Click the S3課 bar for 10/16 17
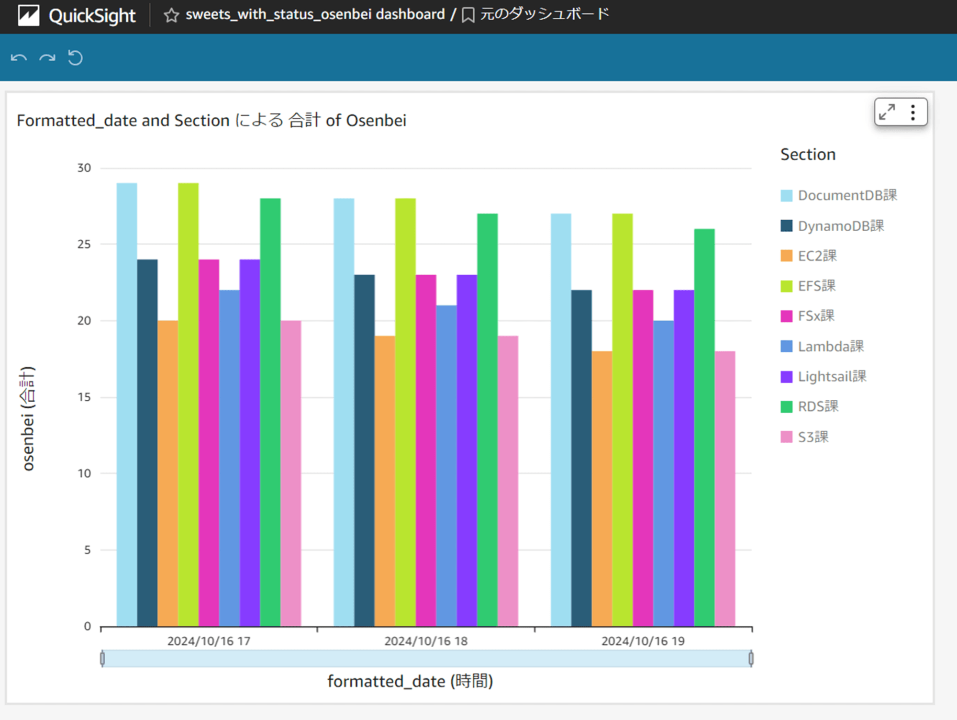The width and height of the screenshot is (957, 720). [291, 473]
